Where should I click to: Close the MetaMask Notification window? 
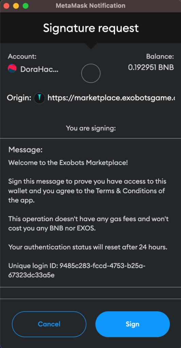click(x=6, y=5)
